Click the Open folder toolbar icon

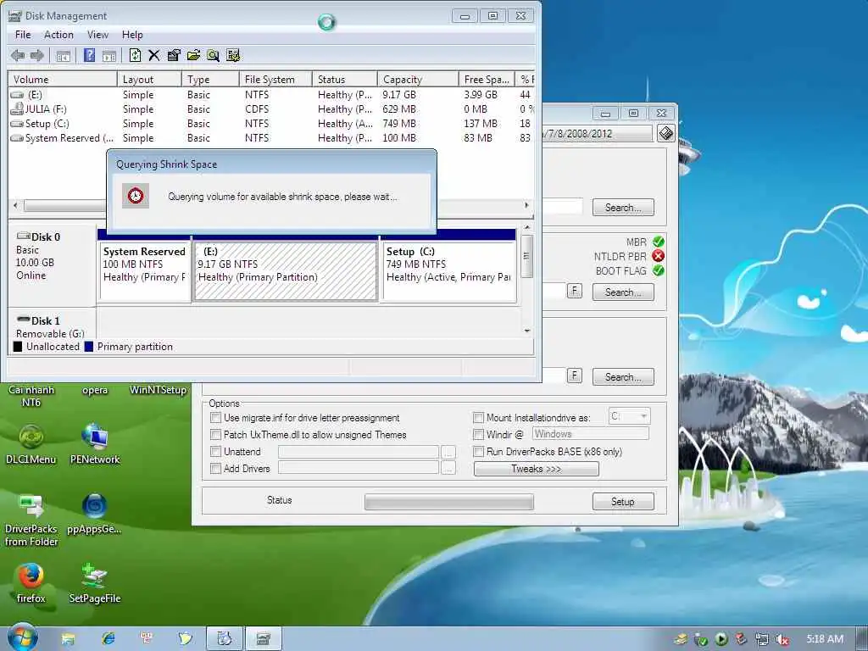point(193,55)
